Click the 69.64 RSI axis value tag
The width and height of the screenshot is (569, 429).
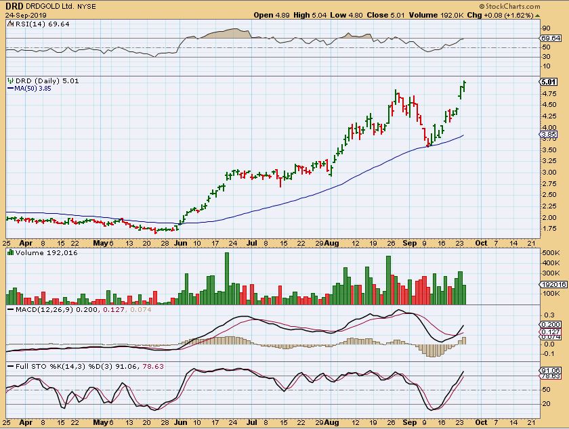click(x=551, y=38)
